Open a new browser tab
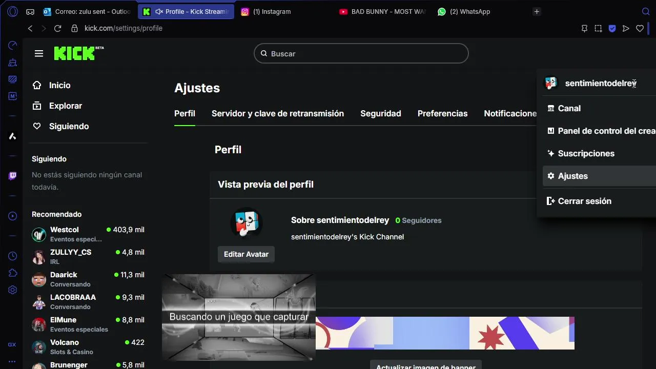The height and width of the screenshot is (369, 656). coord(537,11)
